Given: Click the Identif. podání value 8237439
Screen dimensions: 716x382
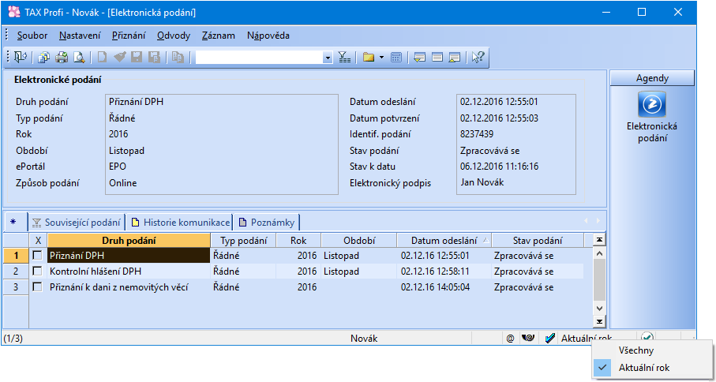Looking at the screenshot, I should [x=477, y=134].
